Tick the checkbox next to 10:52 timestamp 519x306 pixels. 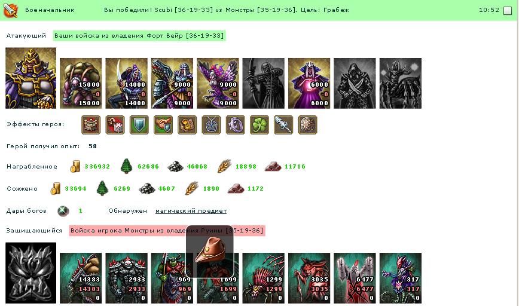tap(507, 11)
